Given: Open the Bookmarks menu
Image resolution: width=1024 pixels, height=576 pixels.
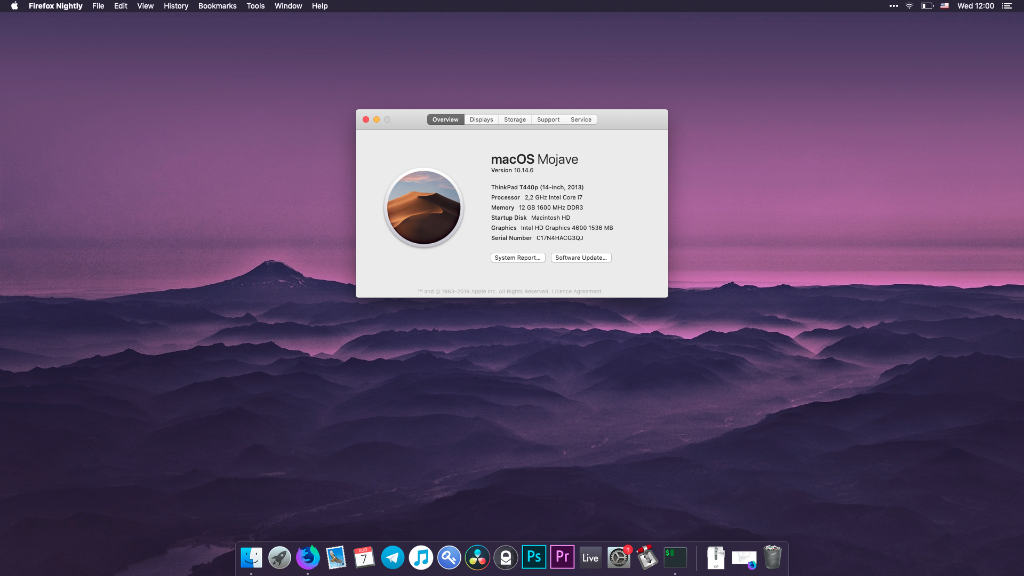Looking at the screenshot, I should [217, 6].
